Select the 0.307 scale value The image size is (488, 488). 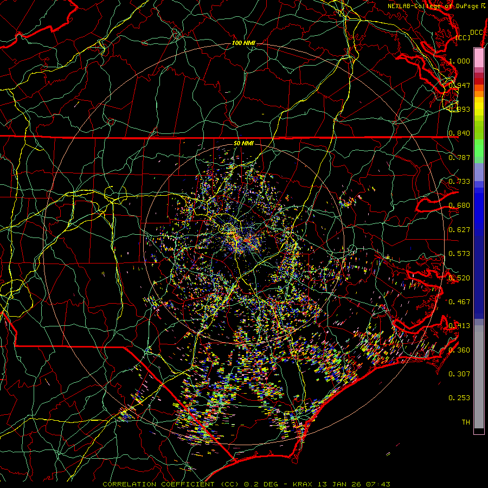click(x=459, y=374)
